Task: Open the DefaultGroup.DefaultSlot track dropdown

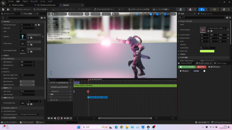Action: coord(70,87)
